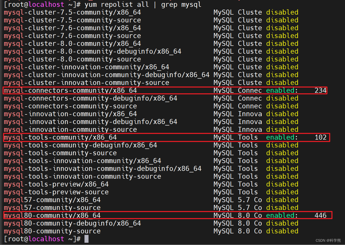Click 'disabled' status of mysql80-community-source
The height and width of the screenshot is (245, 345).
click(x=282, y=231)
